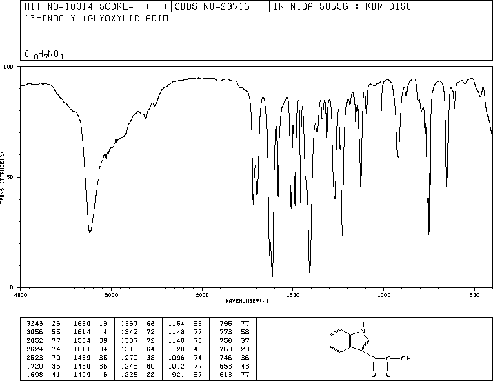Select the 1337 wavenumber table cell
Screen dimensions: 493x381
click(129, 340)
